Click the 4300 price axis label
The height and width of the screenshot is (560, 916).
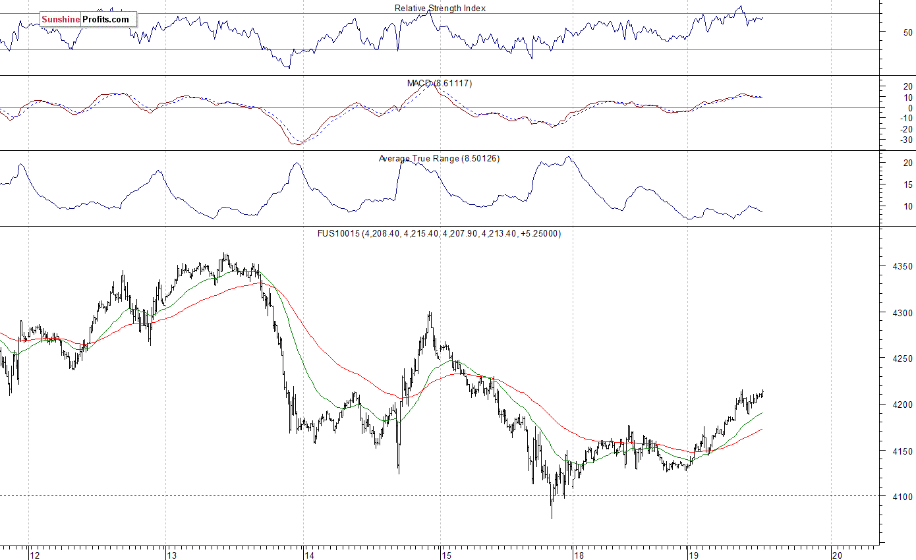coord(902,313)
